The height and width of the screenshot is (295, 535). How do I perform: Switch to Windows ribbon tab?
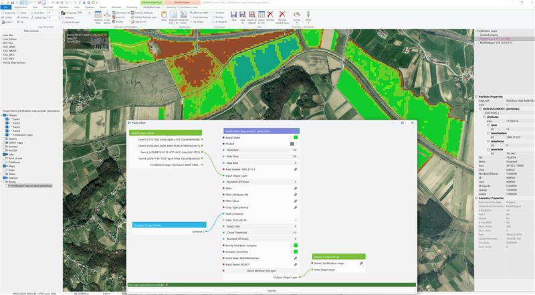coord(116,7)
